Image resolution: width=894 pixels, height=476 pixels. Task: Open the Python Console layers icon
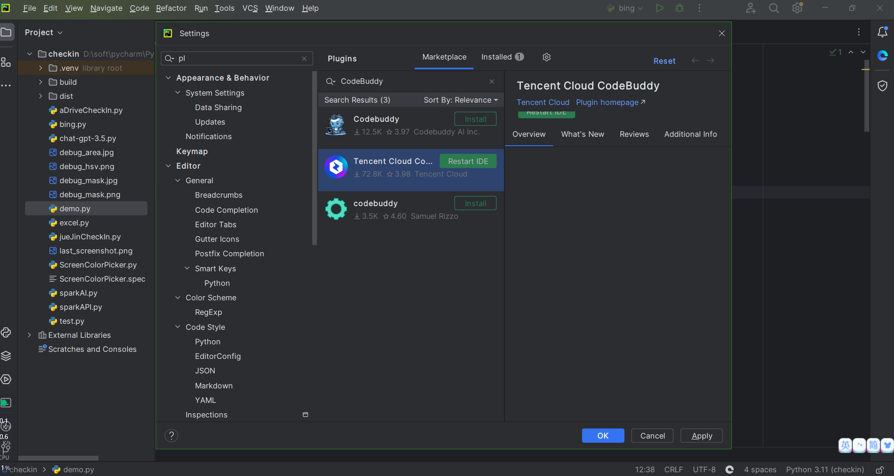point(6,356)
